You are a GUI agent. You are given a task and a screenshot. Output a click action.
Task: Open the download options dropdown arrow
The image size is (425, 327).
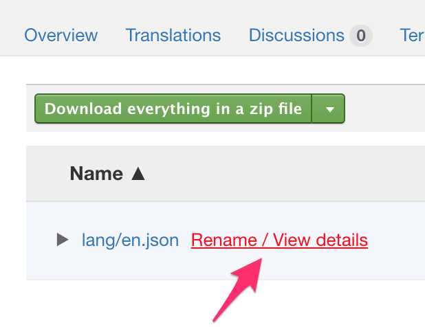click(x=329, y=109)
